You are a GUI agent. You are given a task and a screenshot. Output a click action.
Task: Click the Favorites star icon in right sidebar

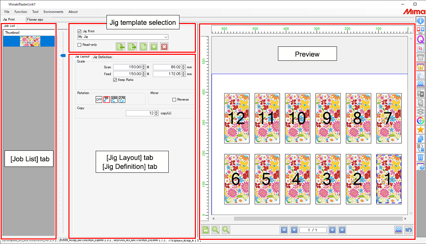pyautogui.click(x=420, y=130)
